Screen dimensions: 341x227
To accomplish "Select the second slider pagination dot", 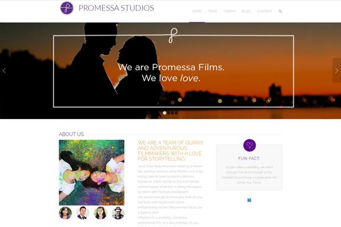I will [169, 113].
